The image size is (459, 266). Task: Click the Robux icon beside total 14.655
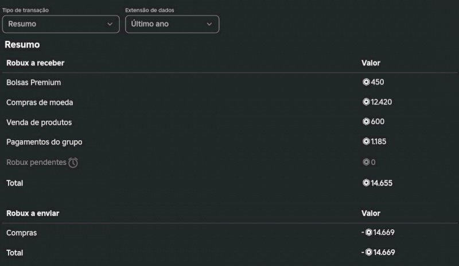coord(366,183)
